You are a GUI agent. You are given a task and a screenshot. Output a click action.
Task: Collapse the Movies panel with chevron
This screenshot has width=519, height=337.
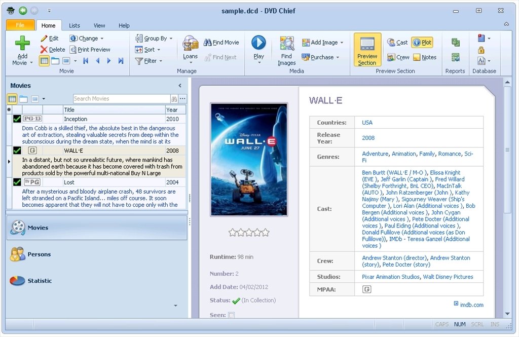click(180, 86)
